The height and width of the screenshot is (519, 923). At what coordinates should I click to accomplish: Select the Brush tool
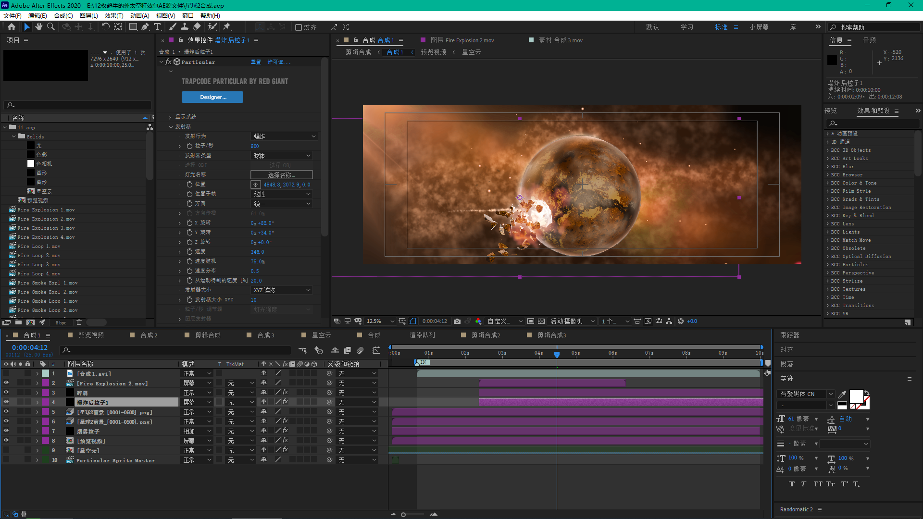coord(173,27)
